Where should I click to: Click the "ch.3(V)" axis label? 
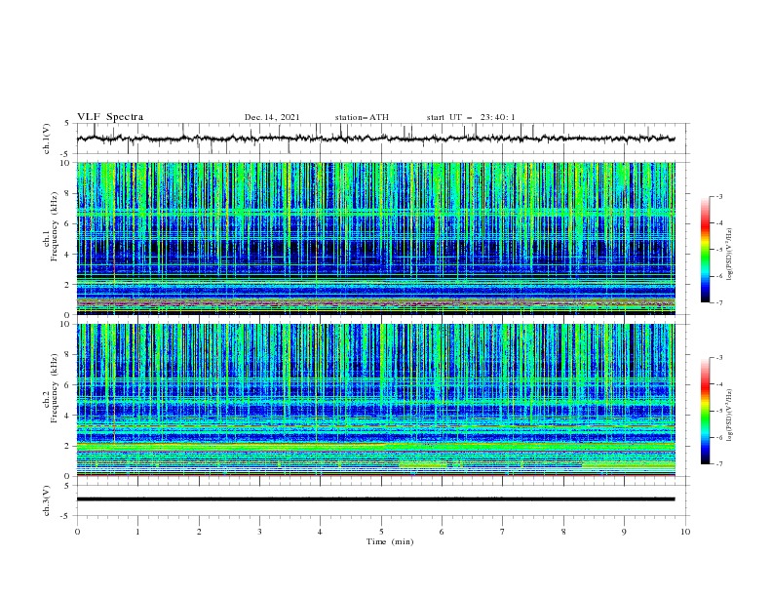pos(47,500)
